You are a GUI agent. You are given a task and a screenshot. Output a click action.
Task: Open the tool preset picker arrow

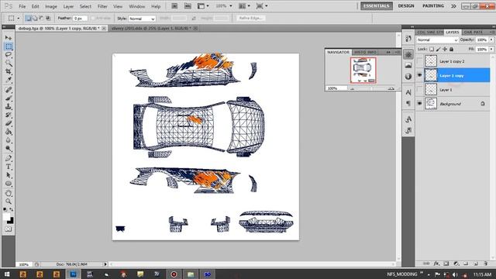[x=18, y=19]
